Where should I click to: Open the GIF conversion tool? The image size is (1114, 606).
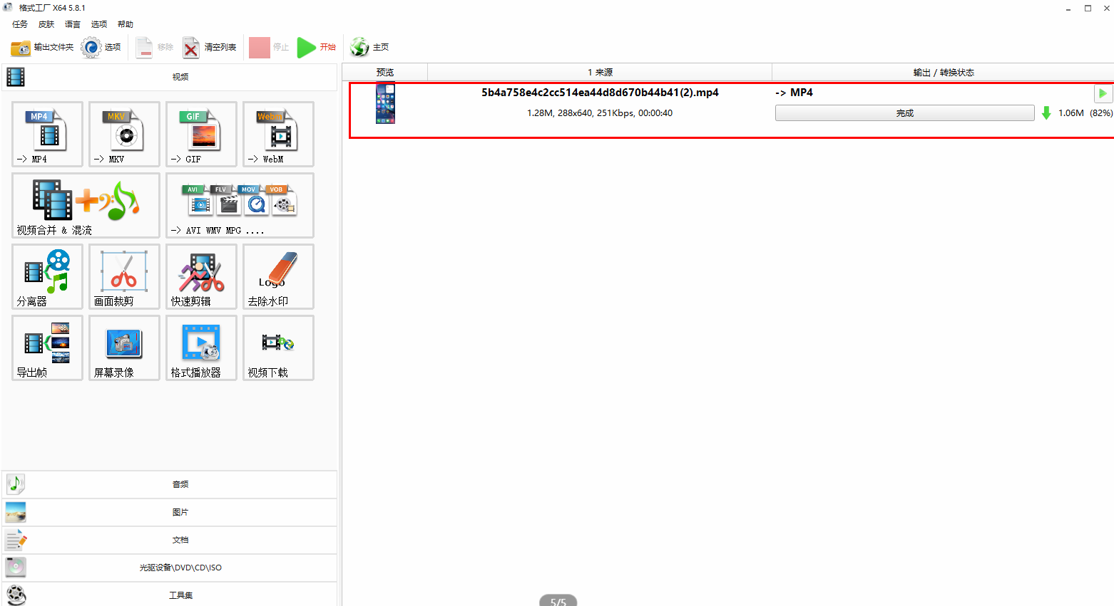201,134
